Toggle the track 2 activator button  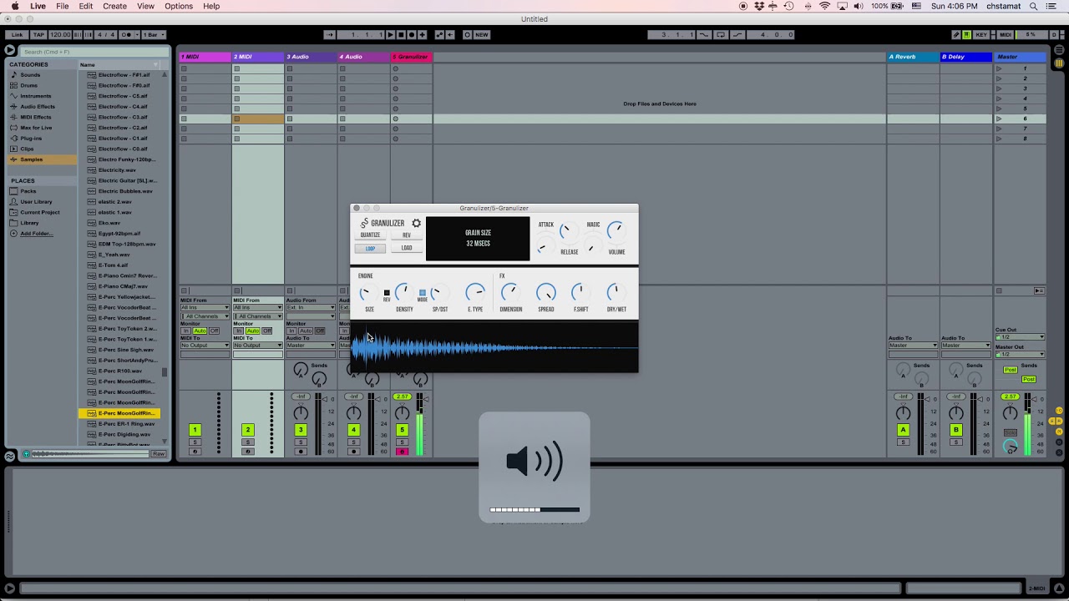pyautogui.click(x=247, y=430)
